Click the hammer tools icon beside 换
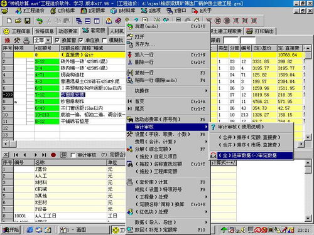314x235 pixels. (x=17, y=40)
